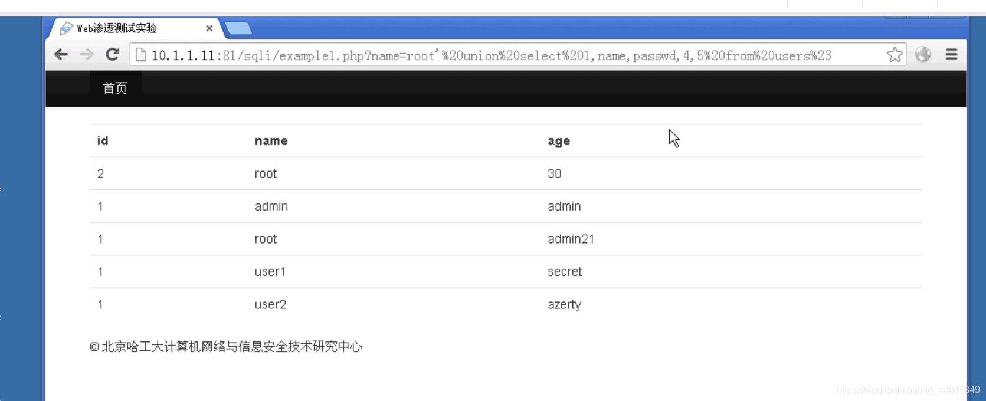Click the age column header
Image resolution: width=986 pixels, height=401 pixels.
(559, 141)
